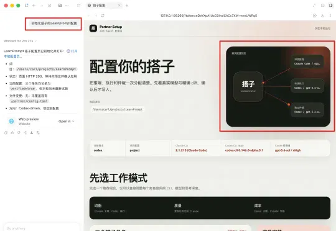Focus the Do anything chat input
The width and height of the screenshot is (336, 231).
(x=42, y=229)
